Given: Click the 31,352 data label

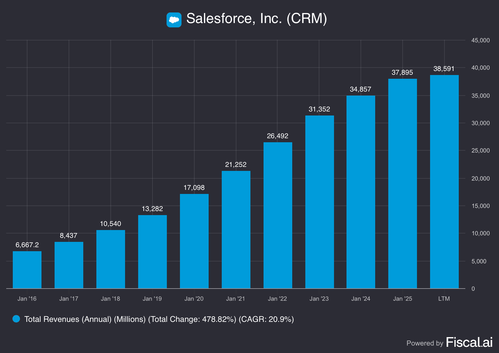Looking at the screenshot, I should 319,109.
